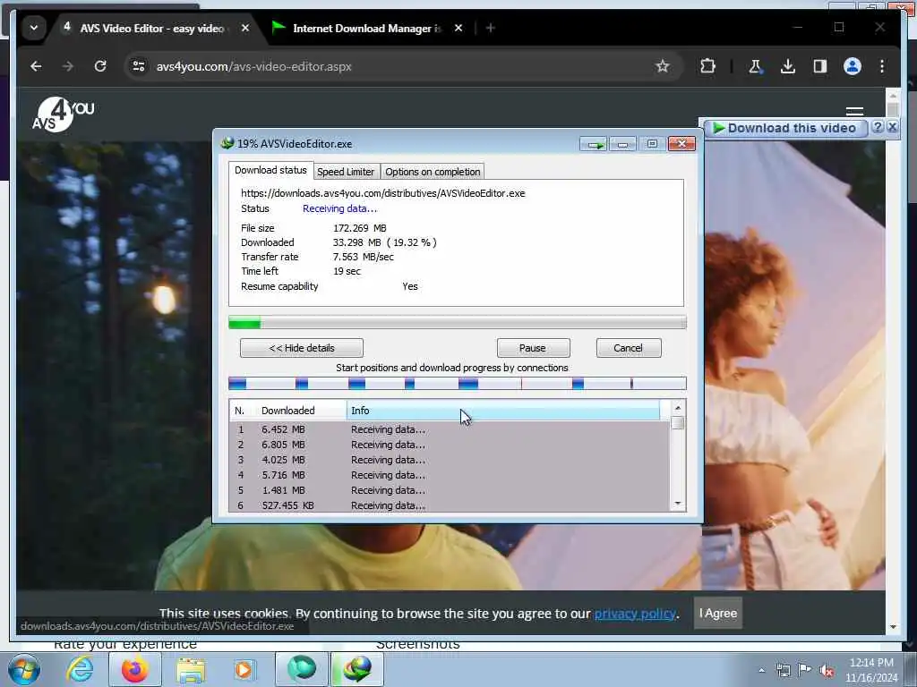Viewport: 917px width, 687px height.
Task: Switch to Internet Download Manager tab
Action: point(365,28)
